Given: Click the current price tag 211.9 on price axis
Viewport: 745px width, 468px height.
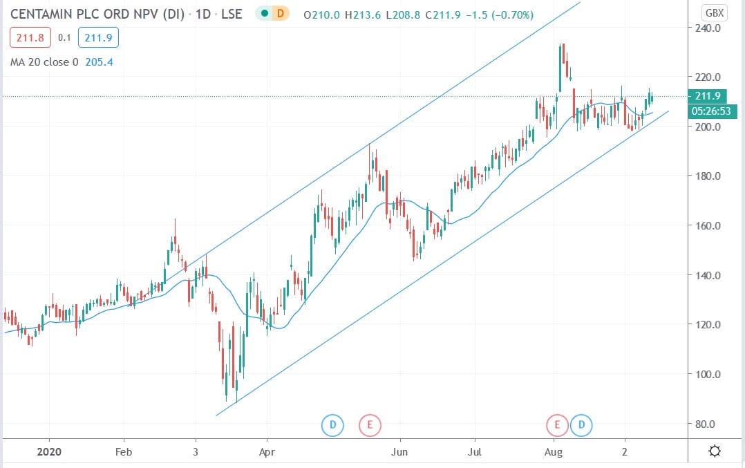Looking at the screenshot, I should (x=708, y=96).
